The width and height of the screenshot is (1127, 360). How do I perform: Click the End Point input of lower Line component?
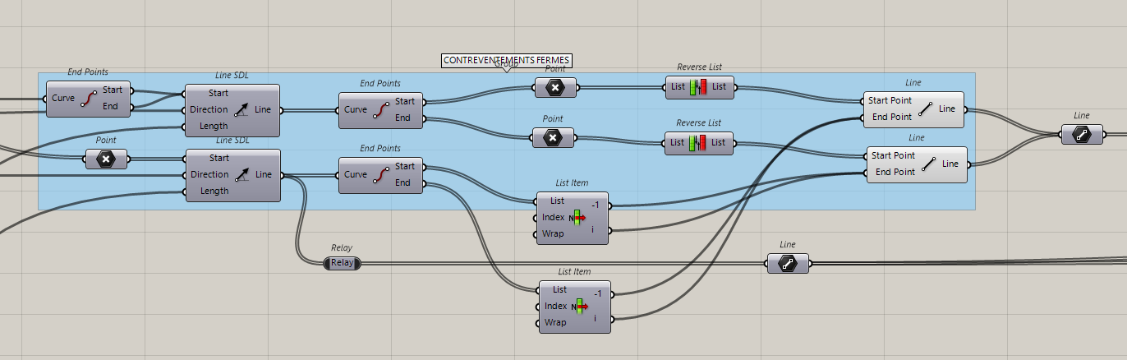[895, 172]
